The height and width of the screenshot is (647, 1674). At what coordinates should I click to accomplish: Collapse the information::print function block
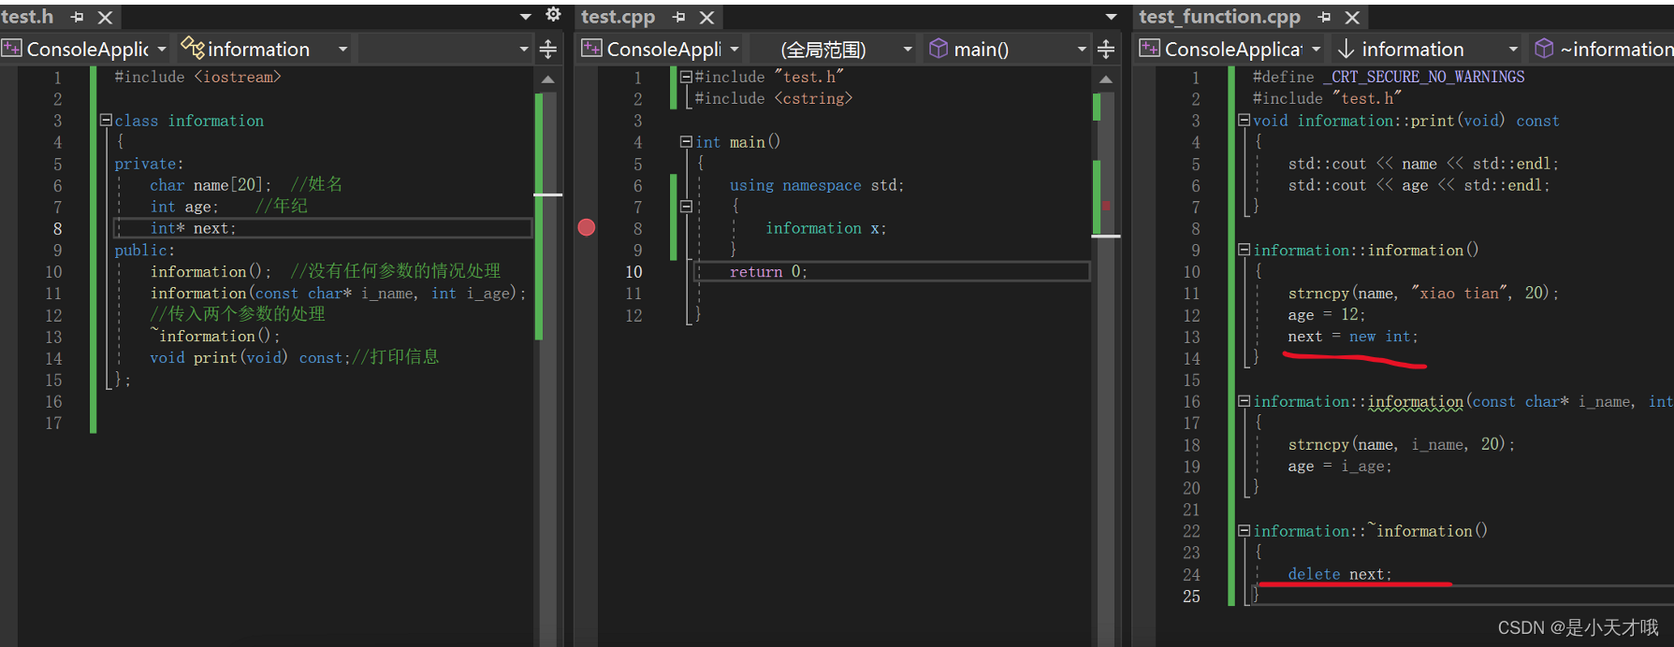1244,120
